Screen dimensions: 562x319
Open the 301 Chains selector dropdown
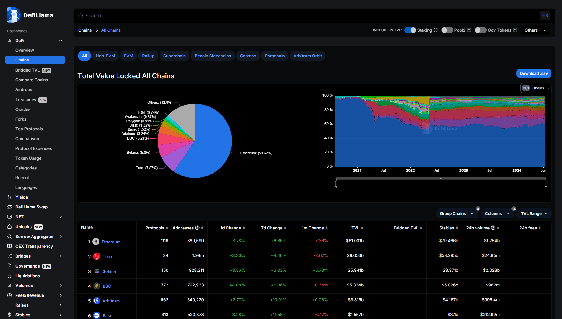click(536, 88)
